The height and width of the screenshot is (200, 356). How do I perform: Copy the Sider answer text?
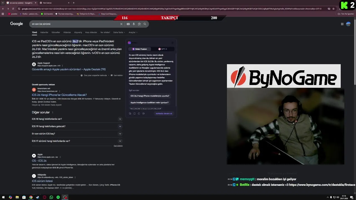click(130, 113)
